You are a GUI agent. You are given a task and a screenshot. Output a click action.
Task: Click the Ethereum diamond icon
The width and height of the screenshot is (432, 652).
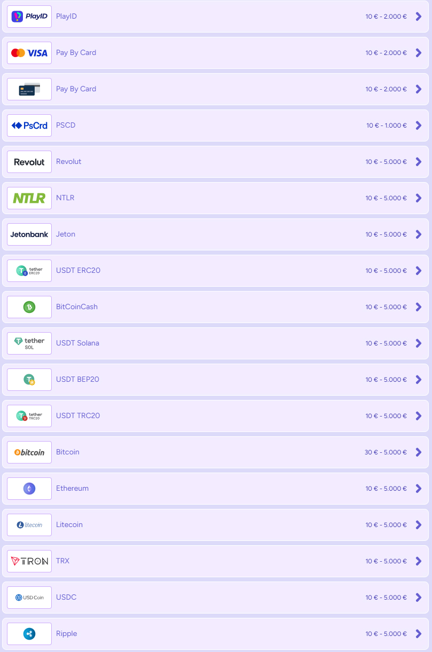tap(29, 489)
